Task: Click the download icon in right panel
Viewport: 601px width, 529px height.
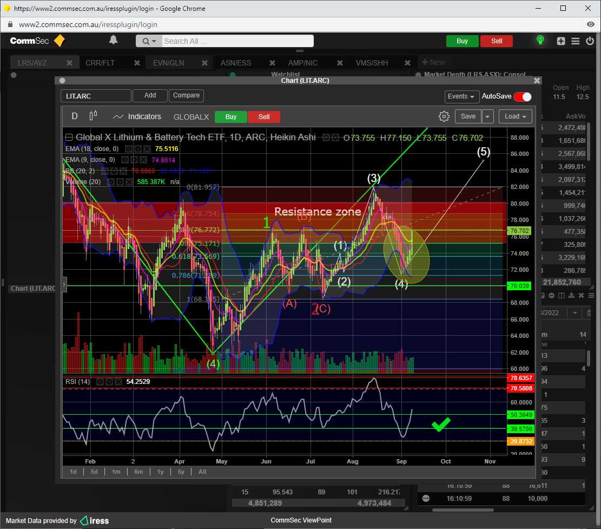Action: pos(571,296)
